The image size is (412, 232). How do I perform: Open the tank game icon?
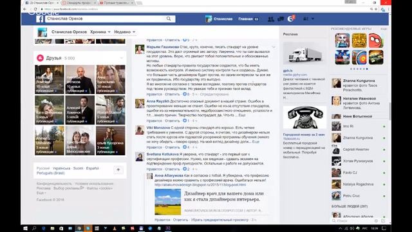pos(376,57)
